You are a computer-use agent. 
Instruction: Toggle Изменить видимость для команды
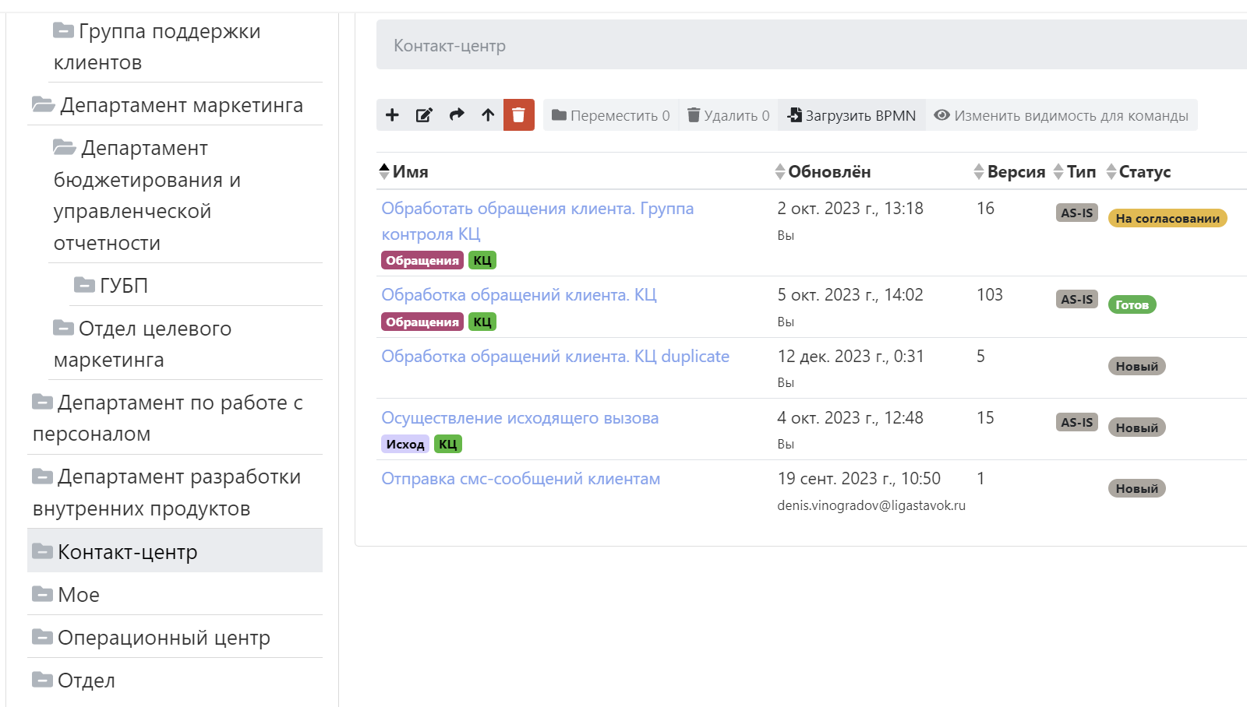point(1062,115)
